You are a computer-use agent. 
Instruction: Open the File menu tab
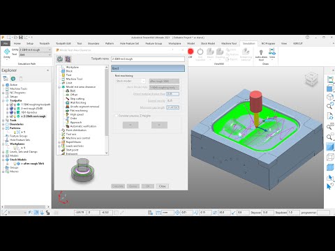click(6, 43)
